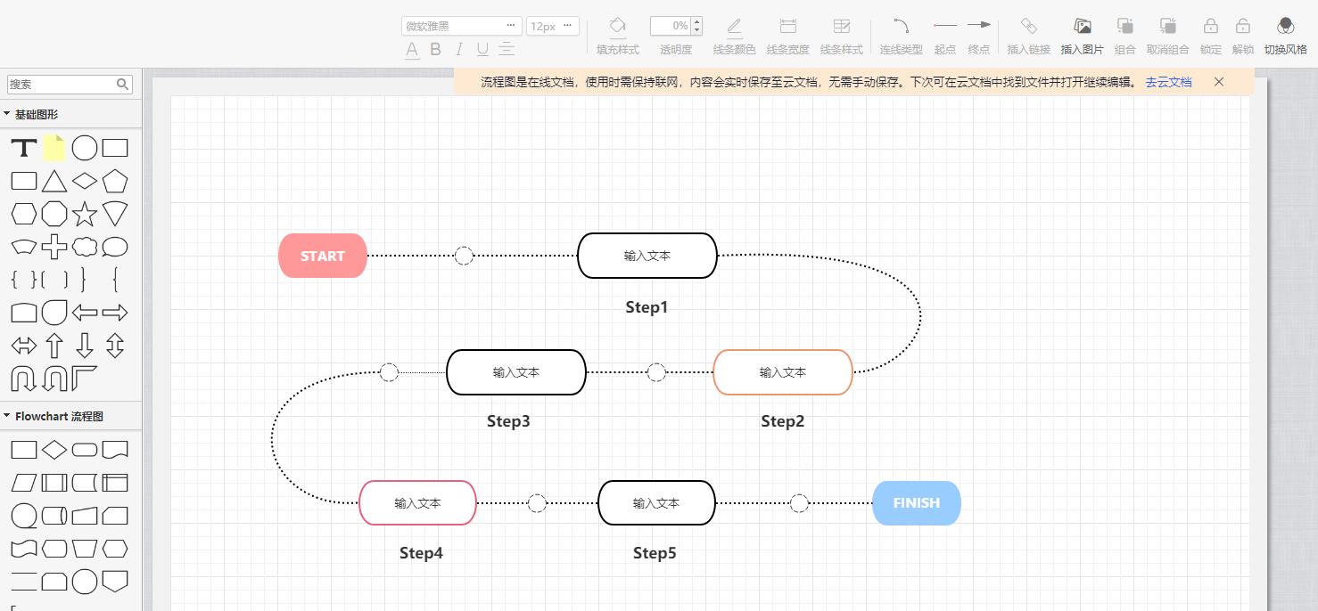This screenshot has width=1318, height=611.
Task: Click the circle connector between START and Step1
Action: (x=464, y=256)
